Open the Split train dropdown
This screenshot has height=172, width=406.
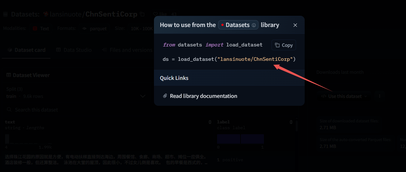[76, 93]
